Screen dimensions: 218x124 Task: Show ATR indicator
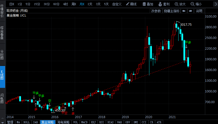click(159, 122)
